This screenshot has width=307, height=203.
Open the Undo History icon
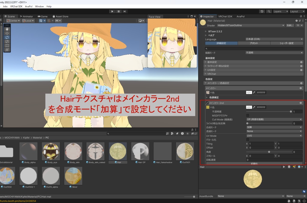pos(262,12)
